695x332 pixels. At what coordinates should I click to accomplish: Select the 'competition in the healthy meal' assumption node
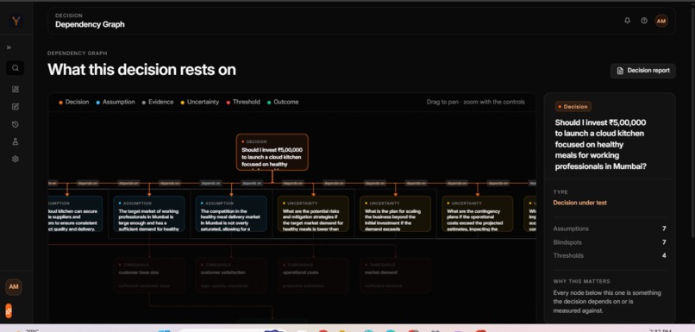[231, 214]
